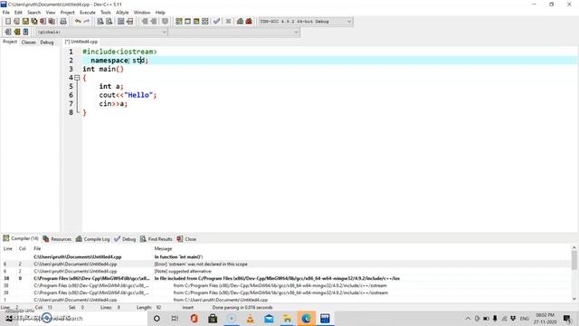579x326 pixels.
Task: Open the (globals) scope dropdown
Action: [101, 33]
